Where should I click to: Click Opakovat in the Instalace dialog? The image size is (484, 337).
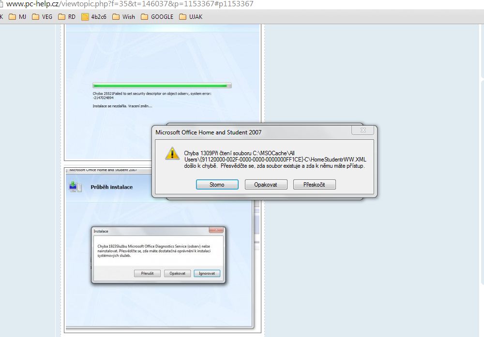click(x=177, y=273)
